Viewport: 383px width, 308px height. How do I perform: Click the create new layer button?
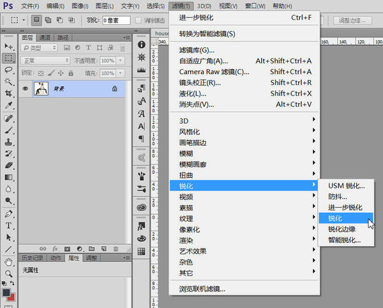click(x=104, y=249)
